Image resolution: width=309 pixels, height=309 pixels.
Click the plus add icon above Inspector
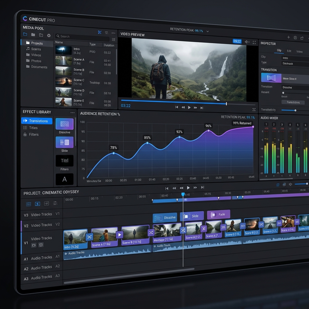pos(288,37)
